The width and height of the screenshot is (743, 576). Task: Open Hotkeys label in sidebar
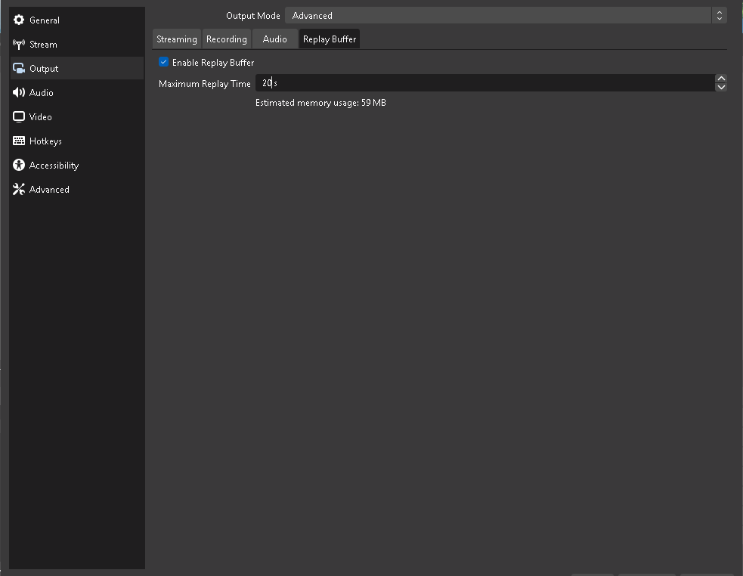pos(45,141)
